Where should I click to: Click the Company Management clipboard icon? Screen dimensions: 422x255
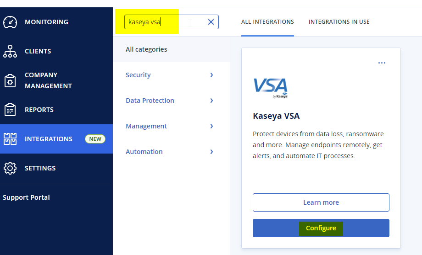click(x=10, y=80)
